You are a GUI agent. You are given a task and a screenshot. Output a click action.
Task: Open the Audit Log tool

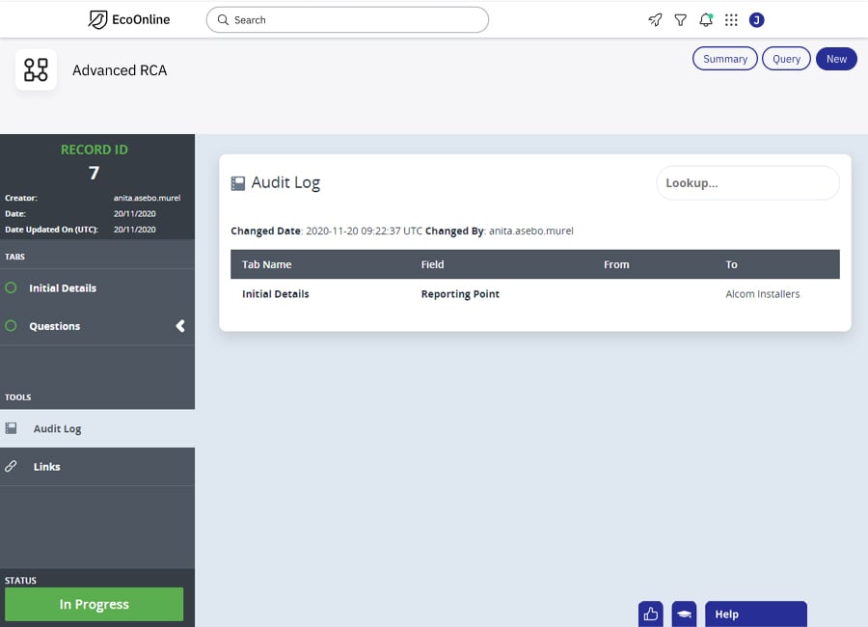pos(58,428)
